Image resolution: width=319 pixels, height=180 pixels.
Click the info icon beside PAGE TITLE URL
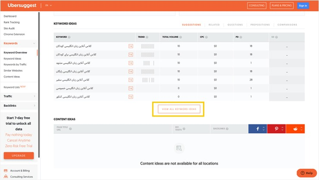(70, 129)
